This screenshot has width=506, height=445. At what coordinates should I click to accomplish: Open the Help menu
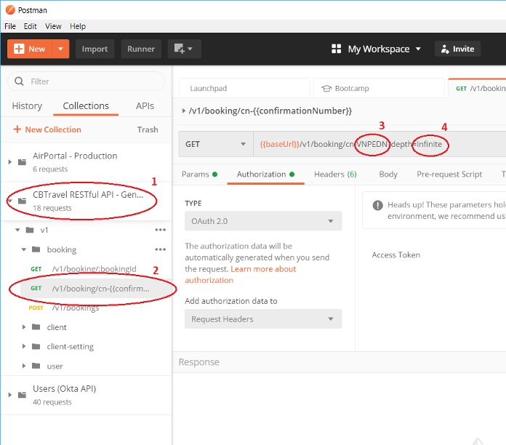[78, 26]
